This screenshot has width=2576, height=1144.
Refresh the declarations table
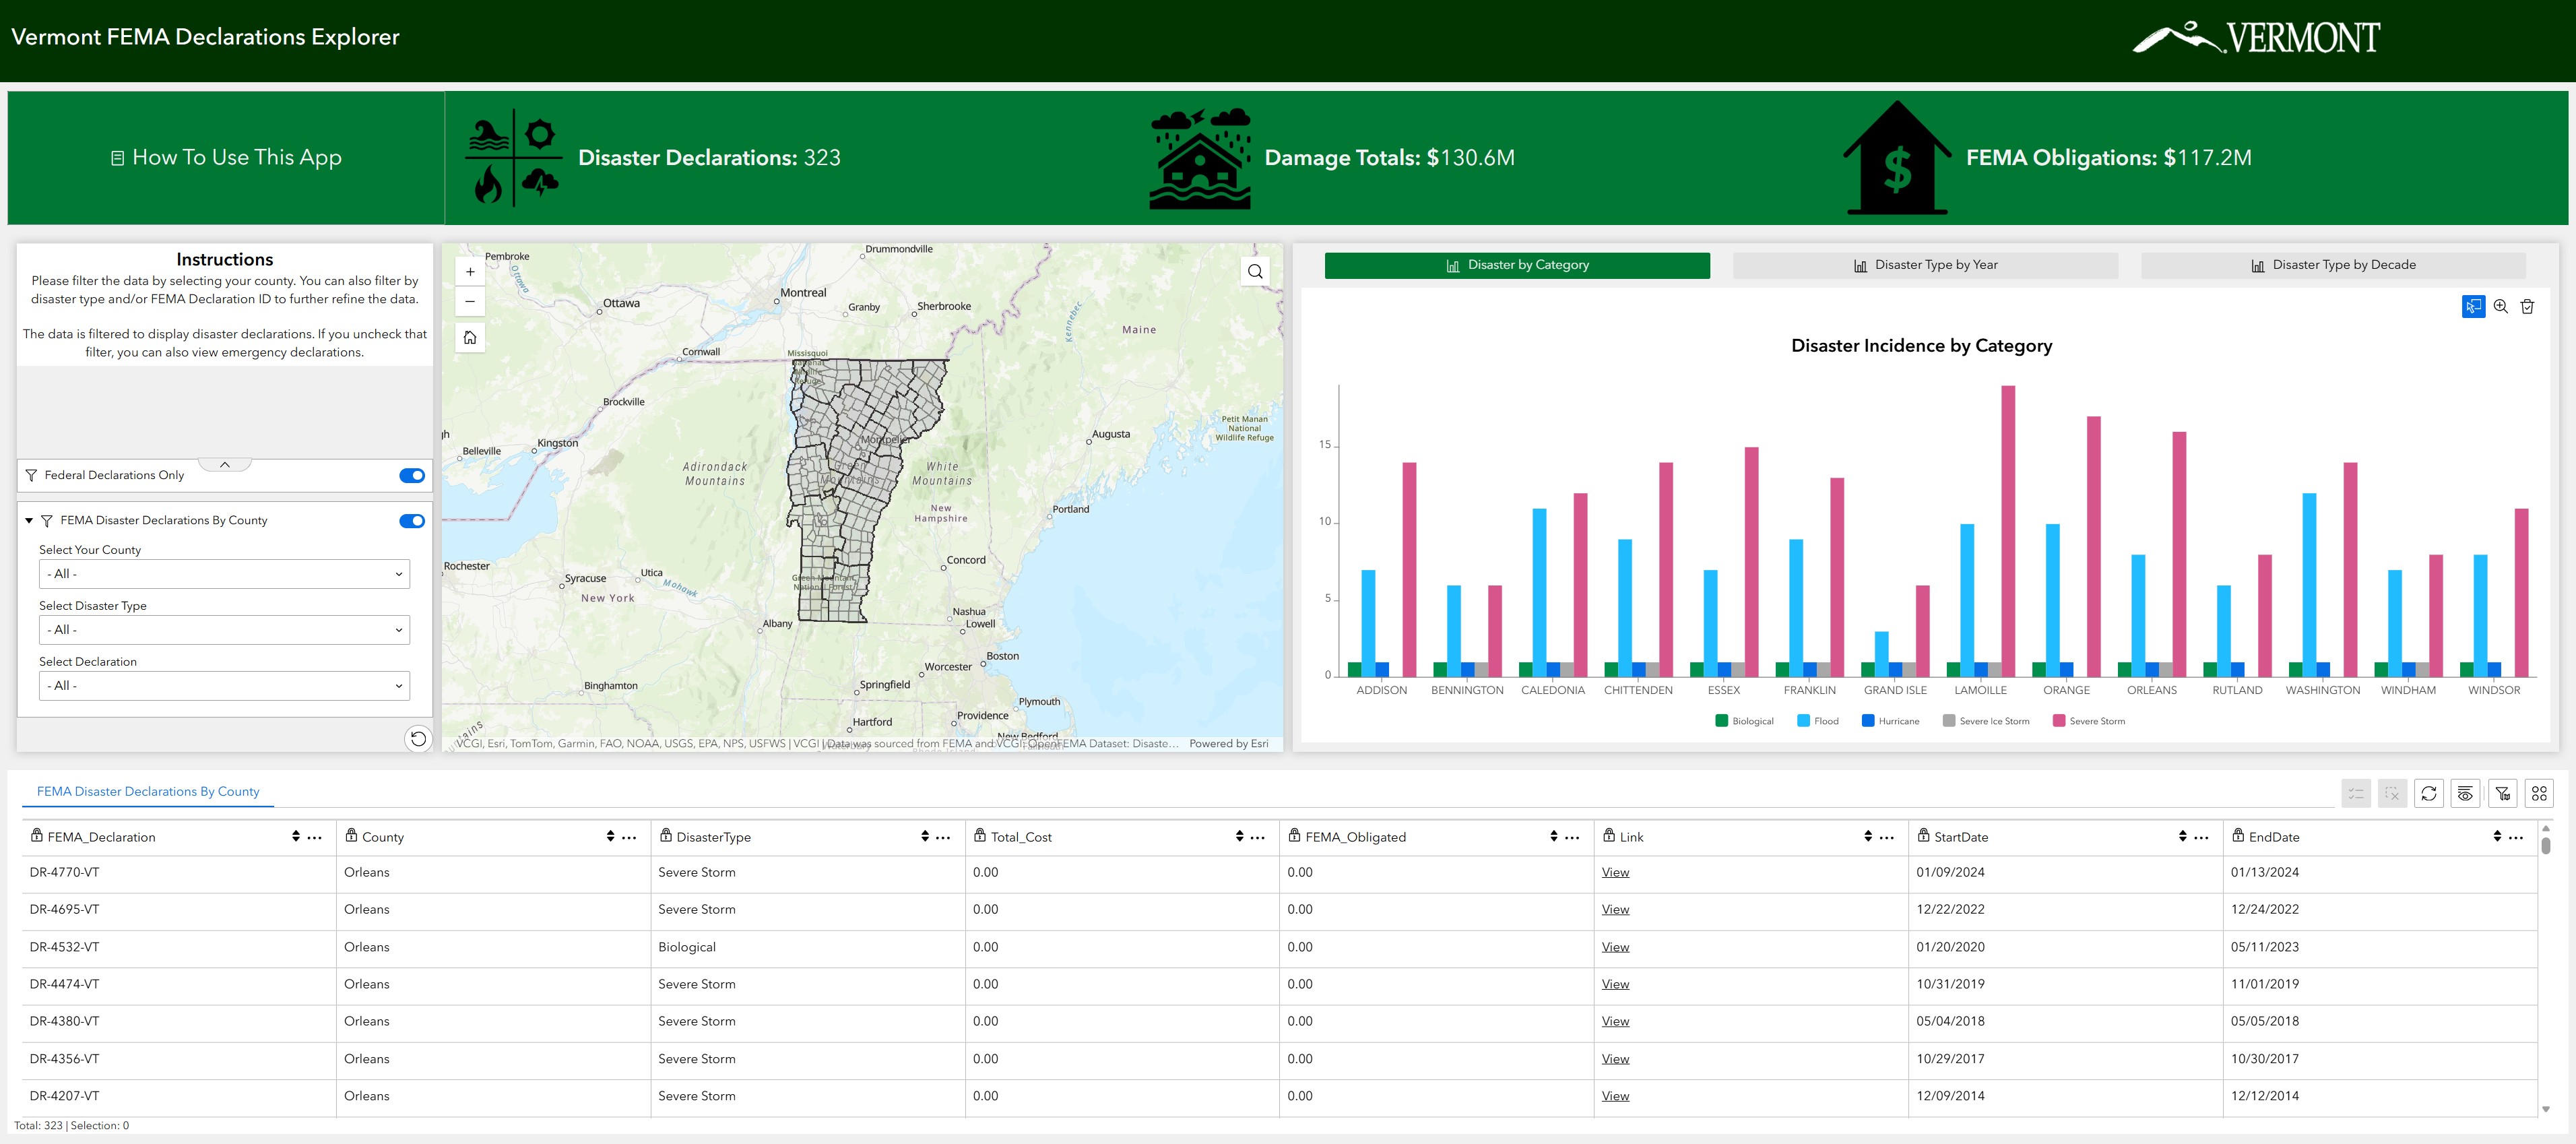click(x=2429, y=794)
